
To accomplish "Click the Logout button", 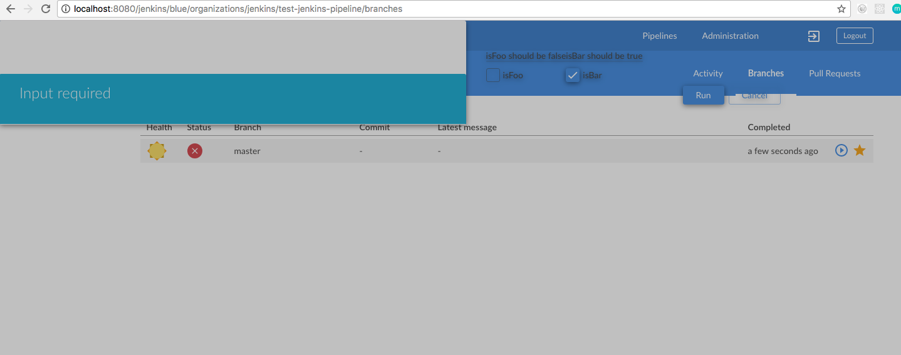I will [x=855, y=36].
